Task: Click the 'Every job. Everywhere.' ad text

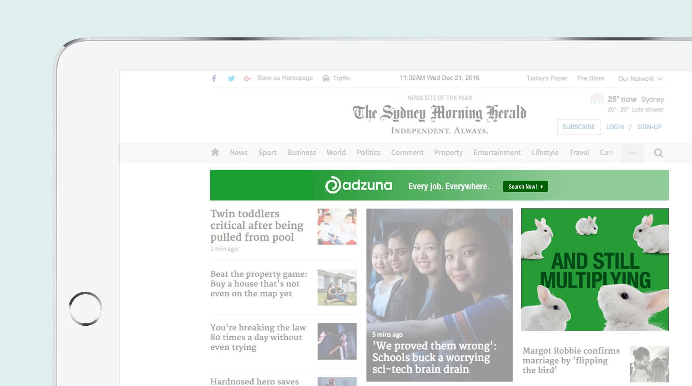Action: pos(448,186)
